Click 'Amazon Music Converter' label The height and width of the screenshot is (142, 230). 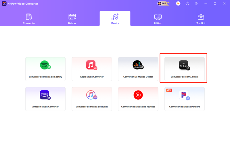pyautogui.click(x=45, y=107)
